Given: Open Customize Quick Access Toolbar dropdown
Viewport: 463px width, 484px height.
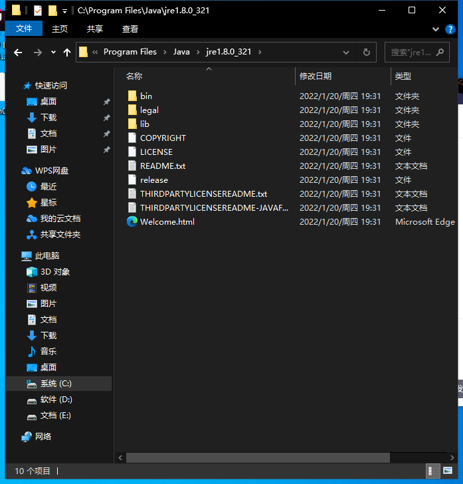Looking at the screenshot, I should tap(64, 11).
